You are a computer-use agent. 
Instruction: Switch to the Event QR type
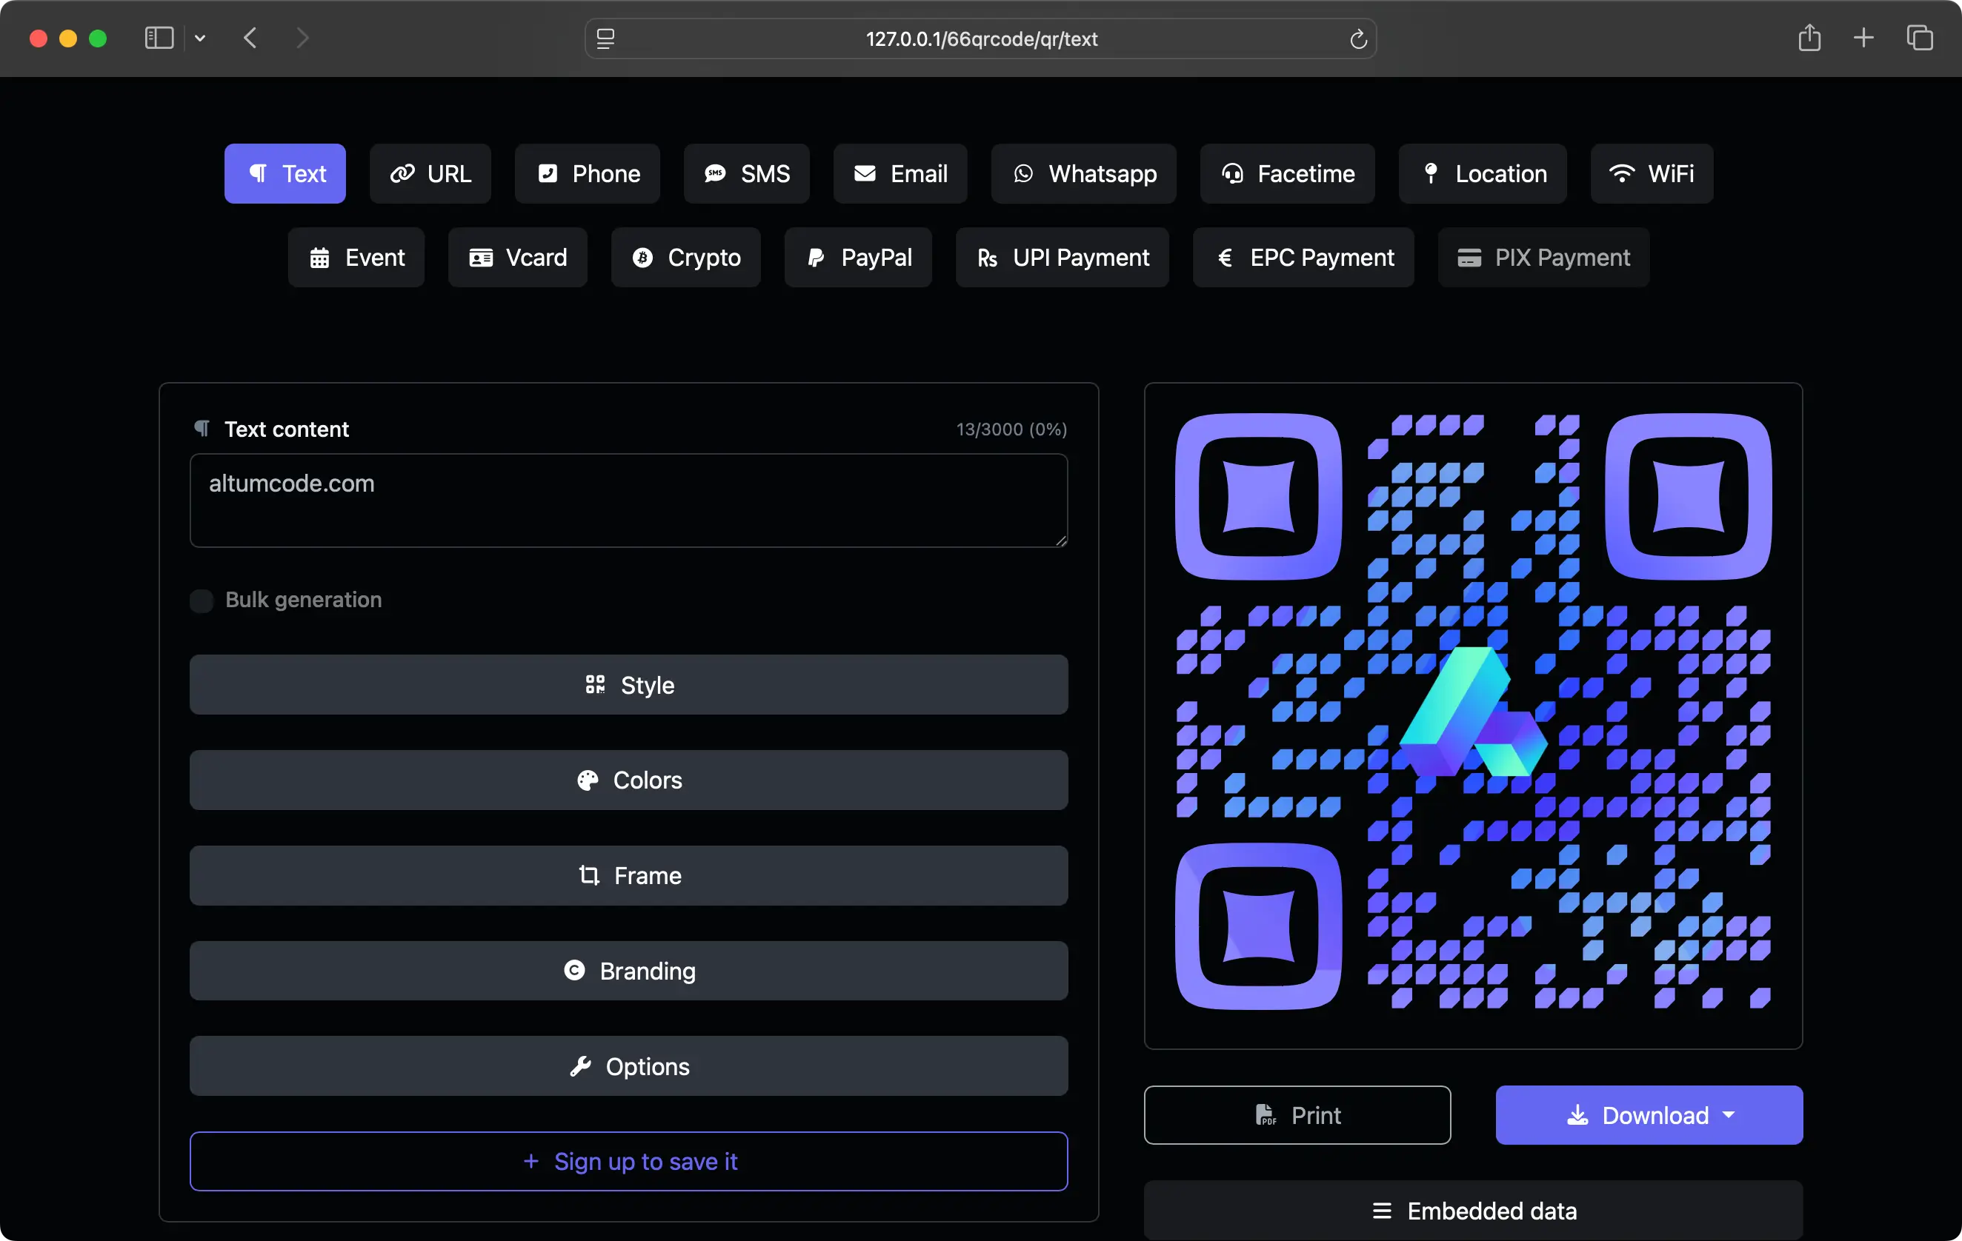coord(356,258)
